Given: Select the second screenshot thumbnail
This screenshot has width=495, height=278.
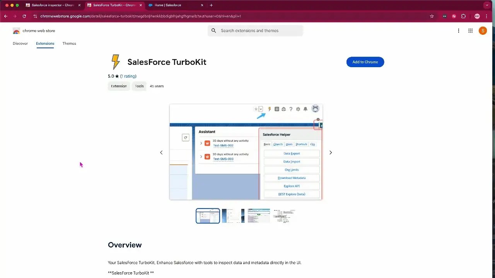Looking at the screenshot, I should tap(233, 216).
